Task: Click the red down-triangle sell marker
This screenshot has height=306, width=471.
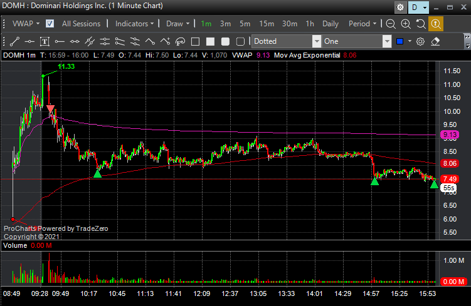Action: click(50, 108)
